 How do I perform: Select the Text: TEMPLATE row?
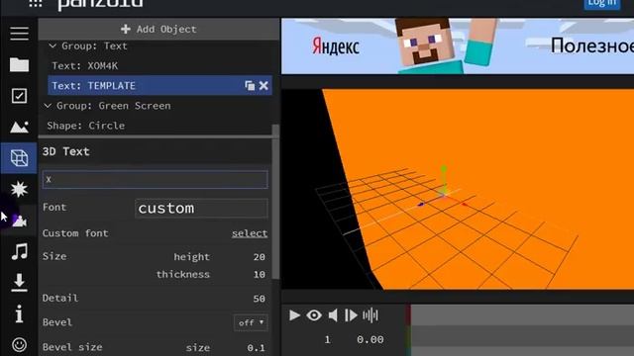(x=159, y=86)
